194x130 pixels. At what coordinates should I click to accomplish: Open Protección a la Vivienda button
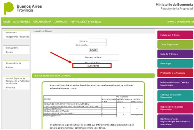[175, 73]
